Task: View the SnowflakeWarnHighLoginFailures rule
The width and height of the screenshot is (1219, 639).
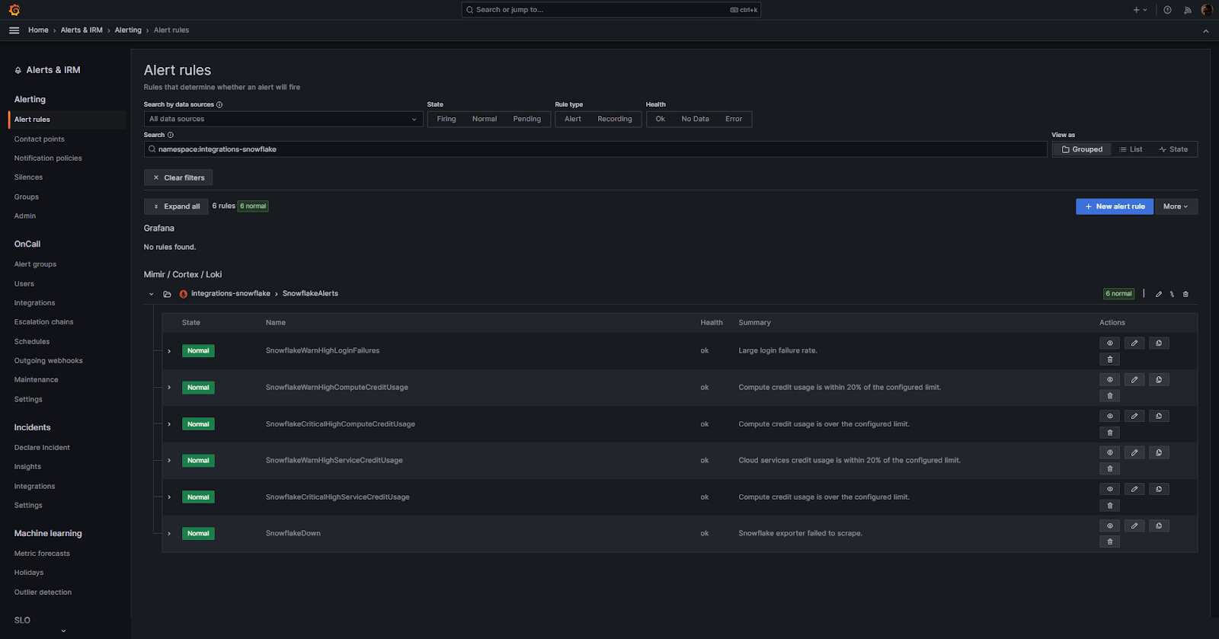Action: coord(1110,343)
